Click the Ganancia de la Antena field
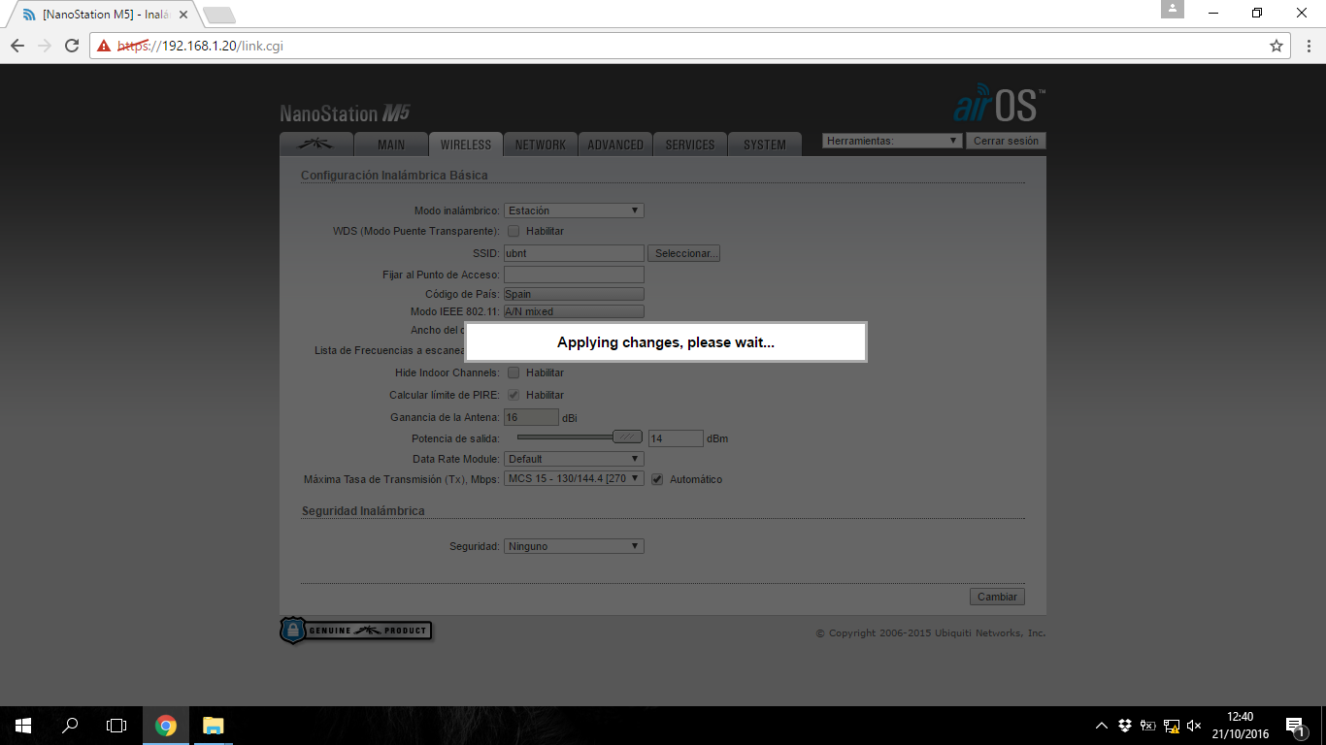The height and width of the screenshot is (745, 1326). (531, 417)
